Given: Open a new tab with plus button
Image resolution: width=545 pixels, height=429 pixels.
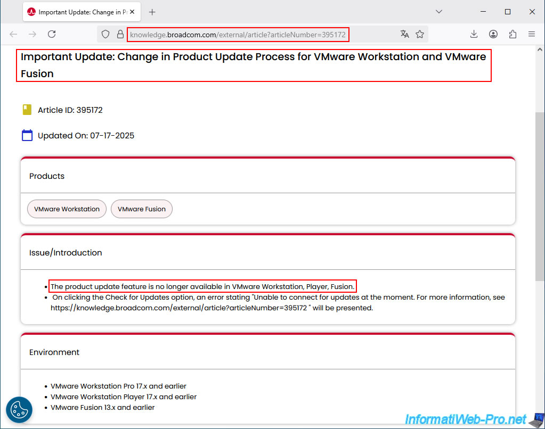Looking at the screenshot, I should click(152, 12).
